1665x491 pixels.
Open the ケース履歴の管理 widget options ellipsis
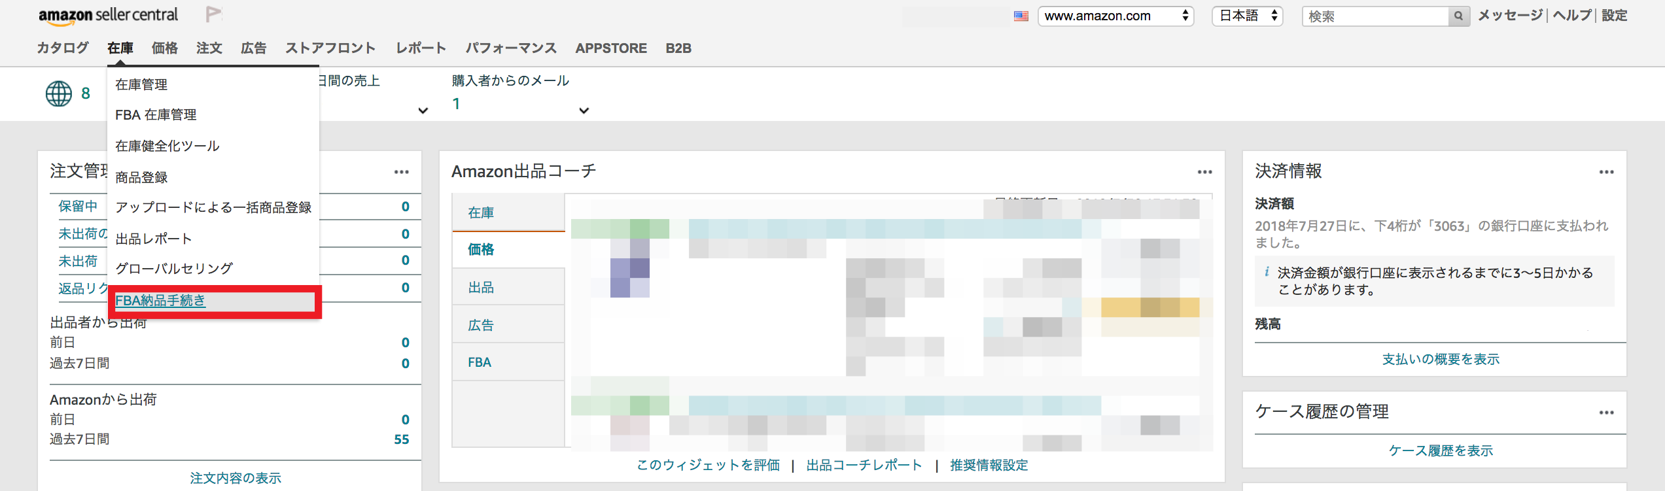tap(1606, 413)
